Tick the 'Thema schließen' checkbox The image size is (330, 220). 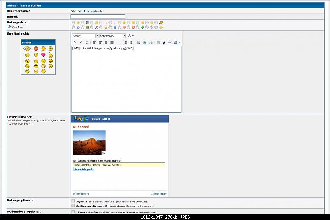[73, 212]
